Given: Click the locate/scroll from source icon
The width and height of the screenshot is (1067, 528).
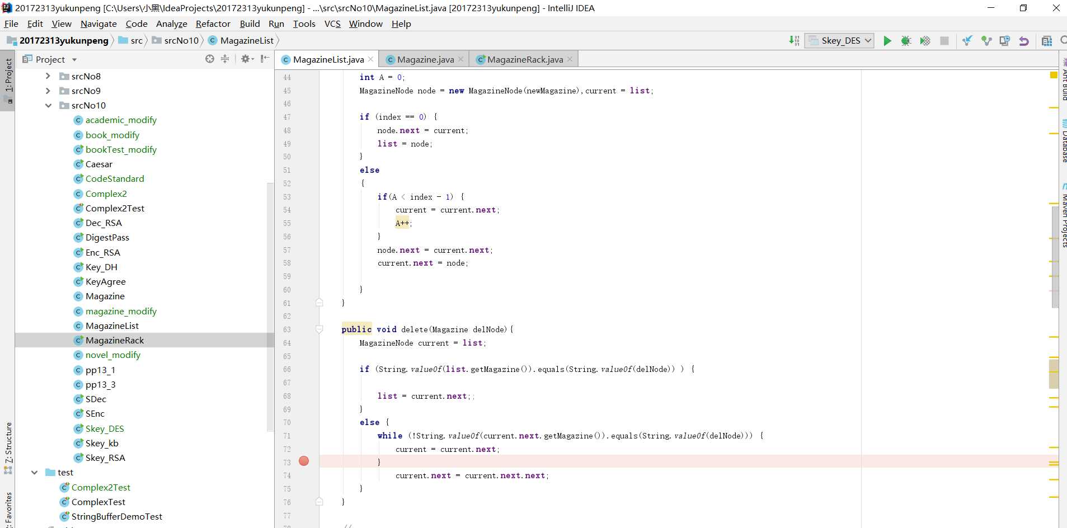Looking at the screenshot, I should coord(210,59).
